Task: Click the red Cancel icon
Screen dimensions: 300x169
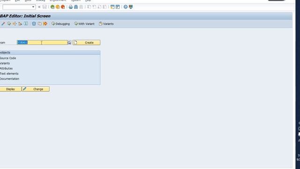Action: [x=63, y=7]
